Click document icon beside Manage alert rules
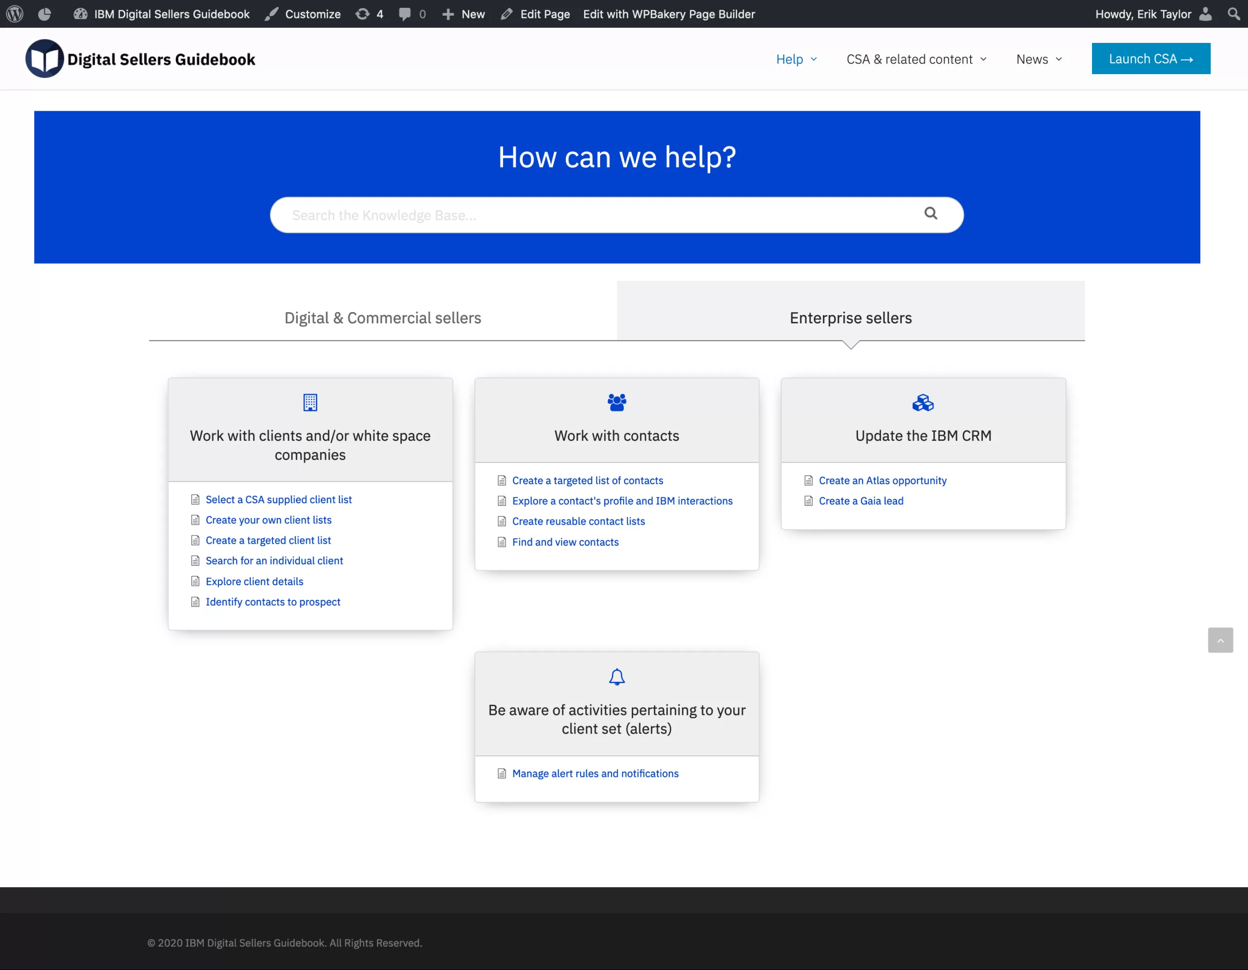 pyautogui.click(x=502, y=773)
